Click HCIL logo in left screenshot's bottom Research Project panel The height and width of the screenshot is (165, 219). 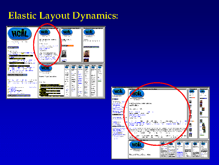[46, 68]
